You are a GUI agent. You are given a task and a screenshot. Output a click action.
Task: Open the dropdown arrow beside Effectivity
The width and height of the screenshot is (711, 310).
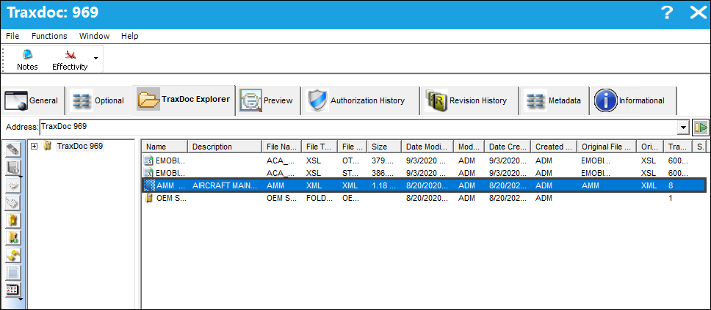tap(95, 59)
